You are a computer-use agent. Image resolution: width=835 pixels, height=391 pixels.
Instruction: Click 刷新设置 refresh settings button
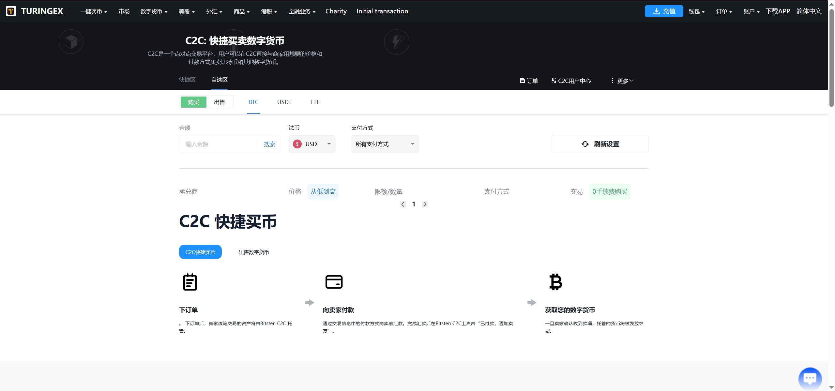(600, 144)
